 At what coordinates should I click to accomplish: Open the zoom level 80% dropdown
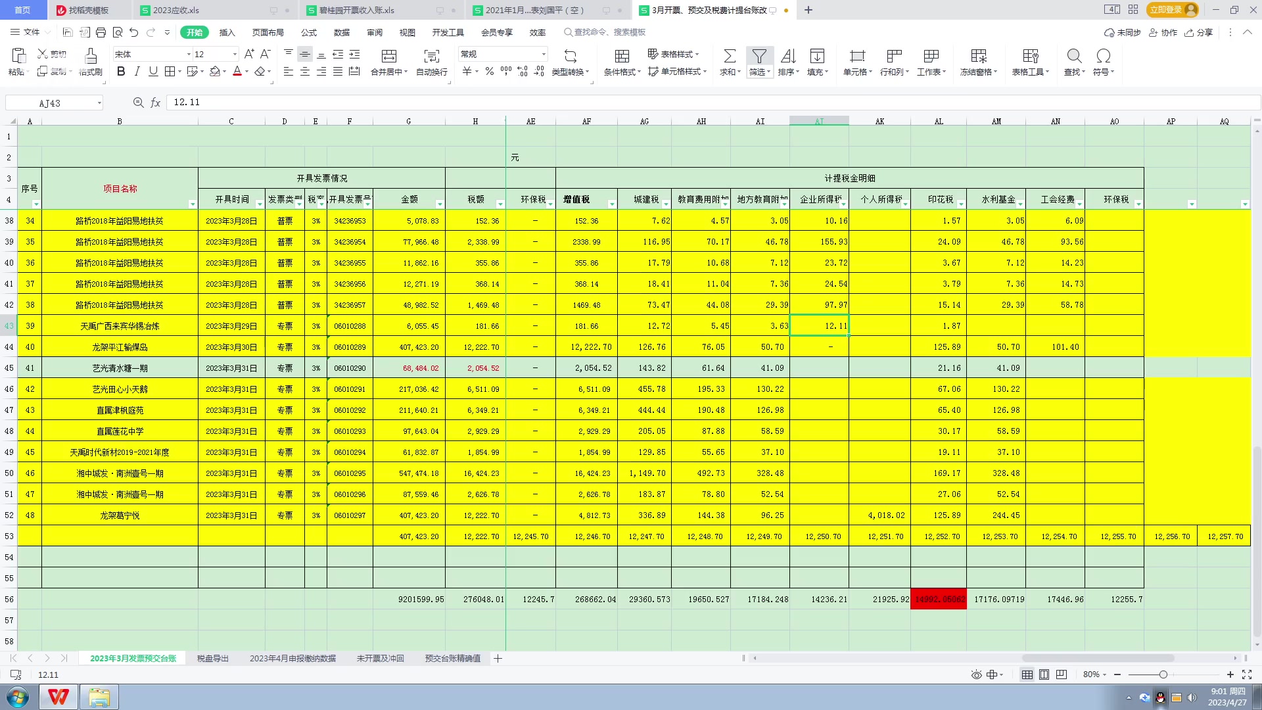point(1096,674)
